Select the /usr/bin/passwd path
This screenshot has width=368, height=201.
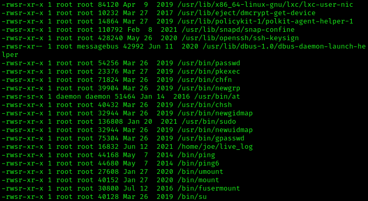click(x=209, y=63)
